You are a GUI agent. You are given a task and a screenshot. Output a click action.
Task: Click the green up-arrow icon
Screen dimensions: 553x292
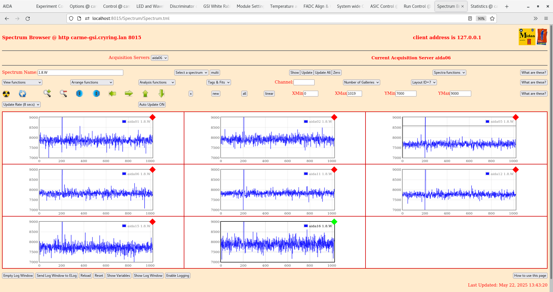[x=145, y=93]
